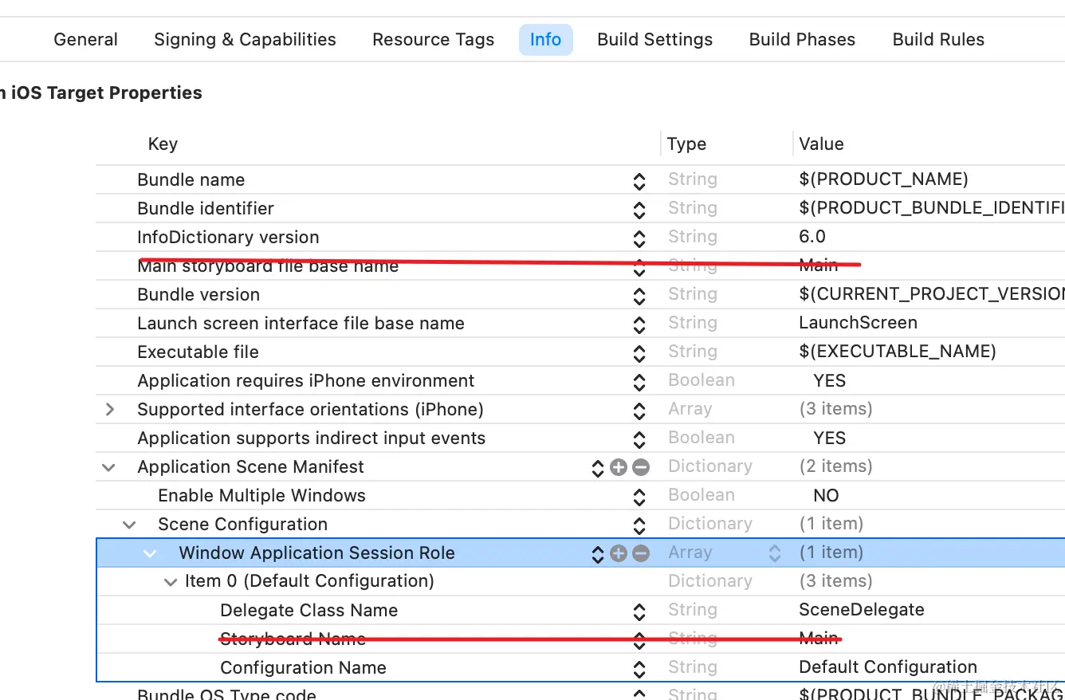Open key picker for indirect input events
This screenshot has width=1065, height=700.
[639, 440]
